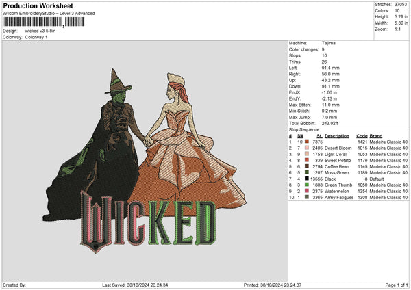The image size is (411, 290).
Task: Click the 'Sweet Potato' description
Action: (x=338, y=161)
